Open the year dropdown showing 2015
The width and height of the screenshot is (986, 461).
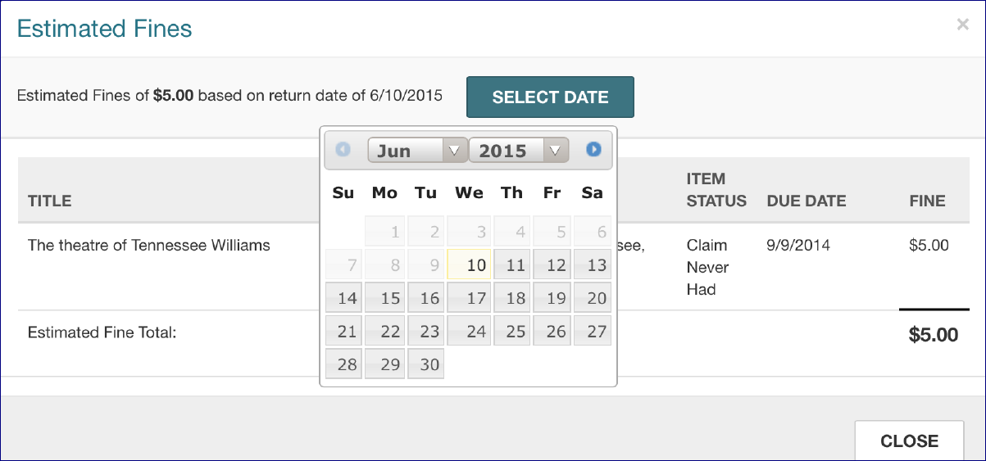tap(518, 151)
